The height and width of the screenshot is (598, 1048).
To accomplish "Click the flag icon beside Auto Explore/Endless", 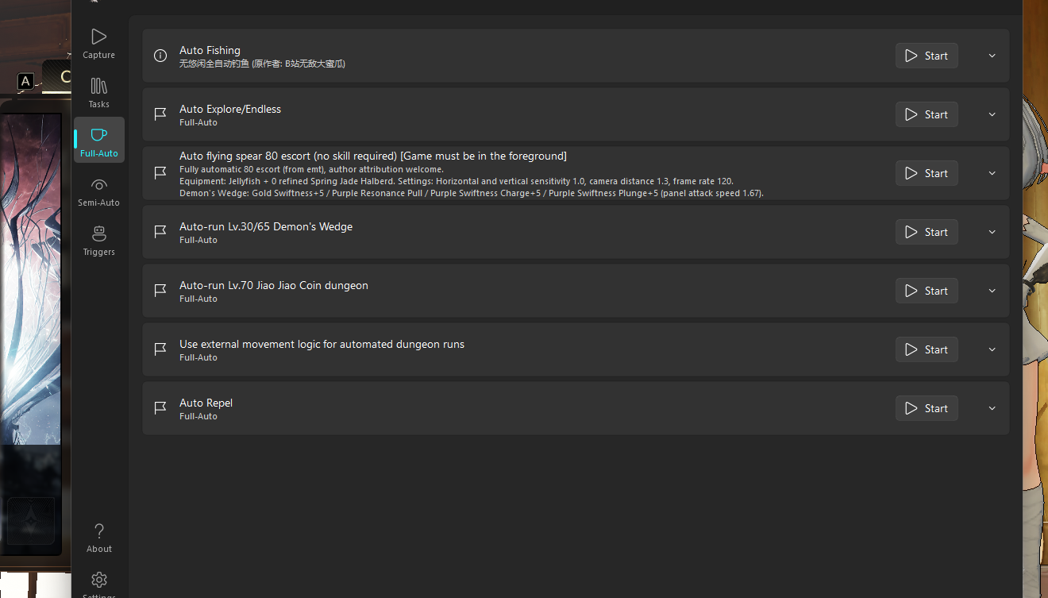I will pyautogui.click(x=160, y=114).
